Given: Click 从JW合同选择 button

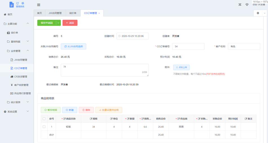Looking at the screenshot, I should point(74,46).
